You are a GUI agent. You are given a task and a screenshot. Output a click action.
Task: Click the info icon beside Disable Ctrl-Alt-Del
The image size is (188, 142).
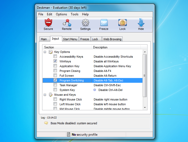click(95, 90)
